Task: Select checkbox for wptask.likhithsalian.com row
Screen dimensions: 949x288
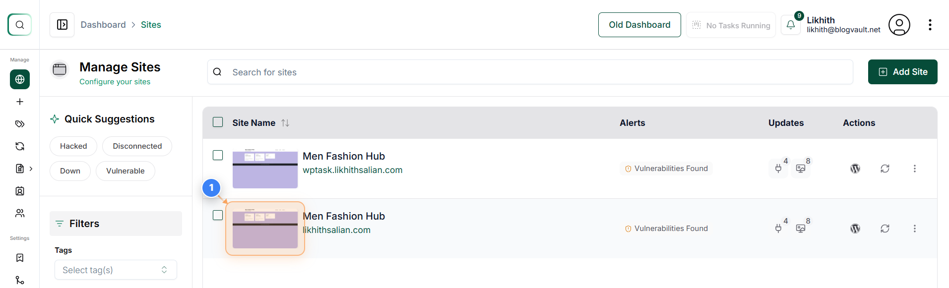Action: tap(218, 155)
